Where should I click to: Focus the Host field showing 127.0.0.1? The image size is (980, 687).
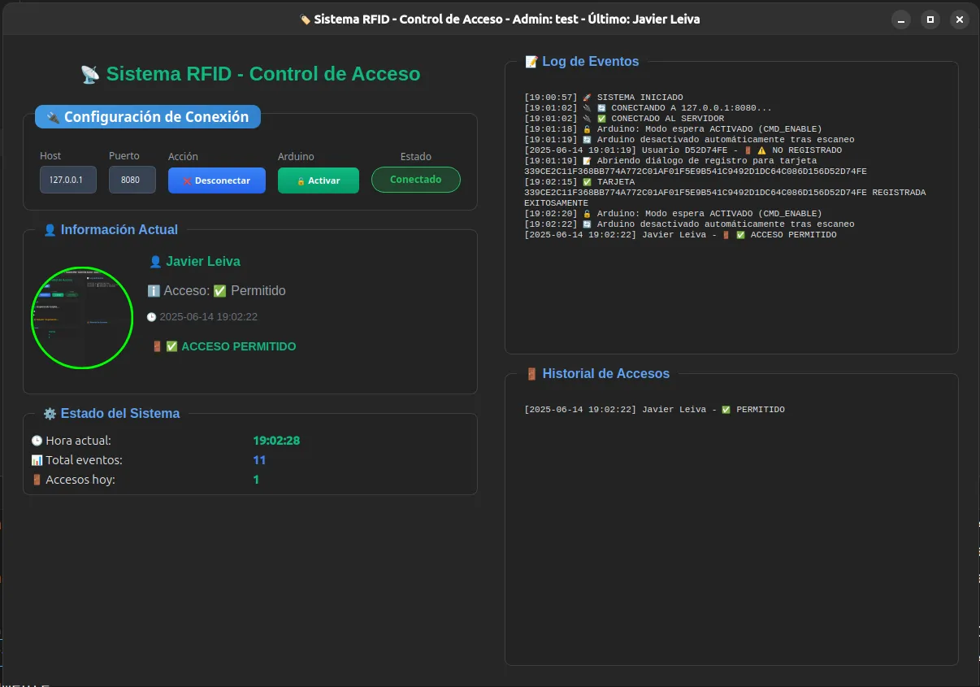coord(68,180)
